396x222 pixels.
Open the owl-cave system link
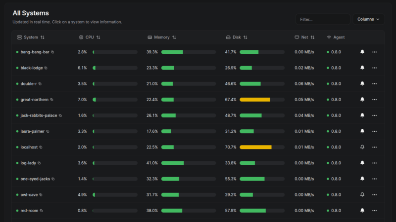tap(29, 194)
